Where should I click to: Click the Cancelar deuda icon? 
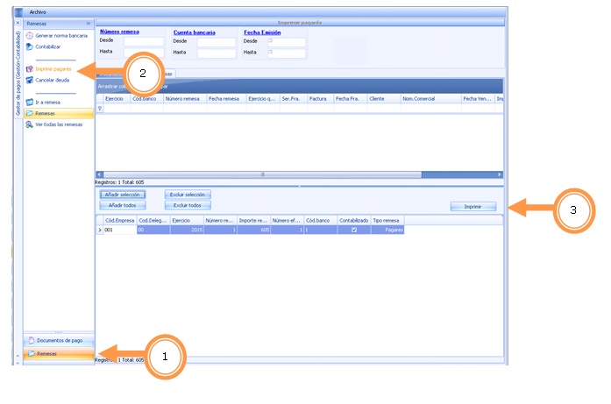click(x=30, y=80)
